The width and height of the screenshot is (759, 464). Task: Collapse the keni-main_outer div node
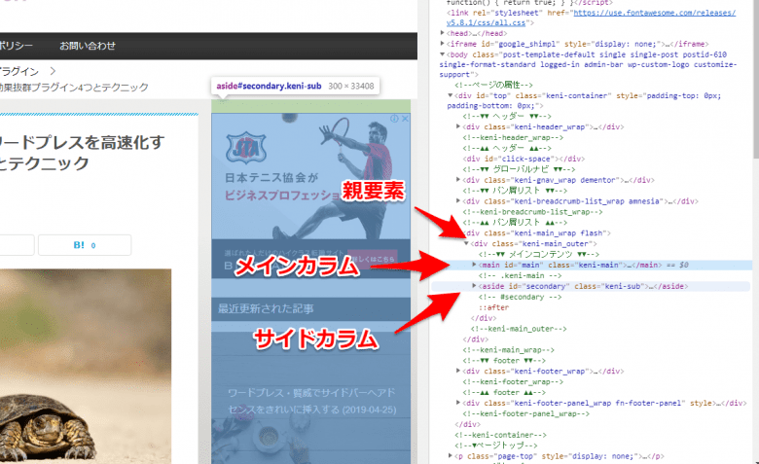tap(466, 243)
